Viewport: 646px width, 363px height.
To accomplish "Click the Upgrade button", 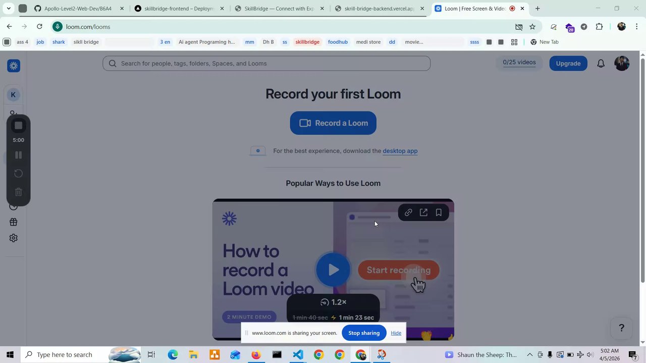I will 568,64.
